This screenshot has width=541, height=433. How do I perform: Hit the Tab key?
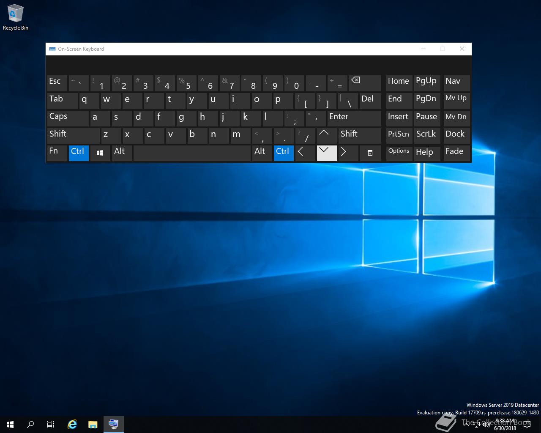63,101
